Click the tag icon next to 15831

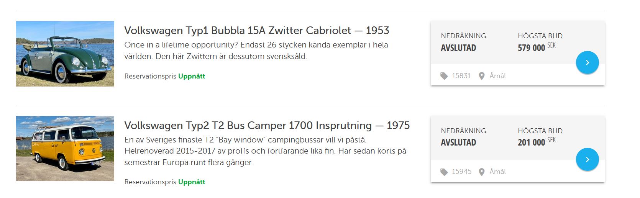click(x=444, y=76)
